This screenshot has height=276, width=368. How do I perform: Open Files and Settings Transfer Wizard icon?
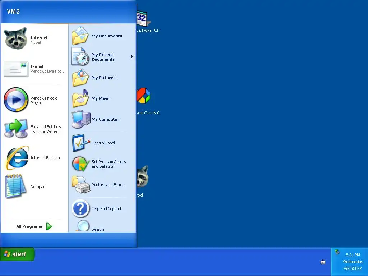coord(16,128)
